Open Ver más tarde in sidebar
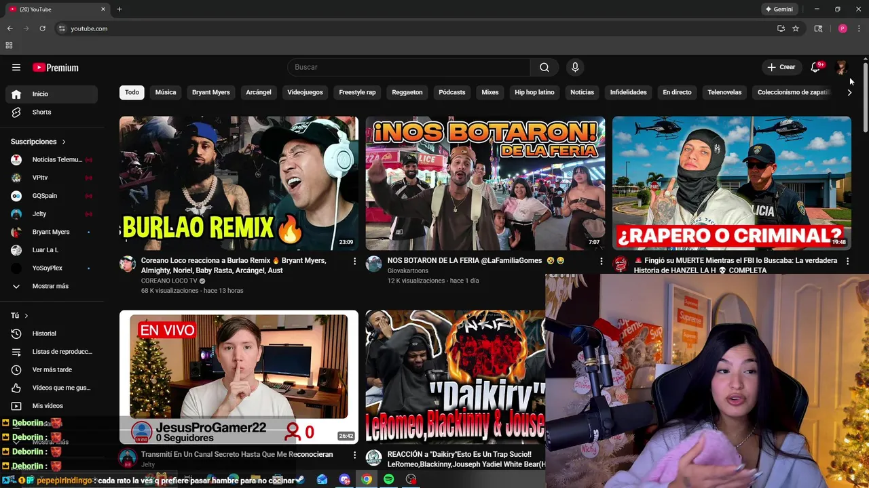The width and height of the screenshot is (869, 488). tap(52, 369)
